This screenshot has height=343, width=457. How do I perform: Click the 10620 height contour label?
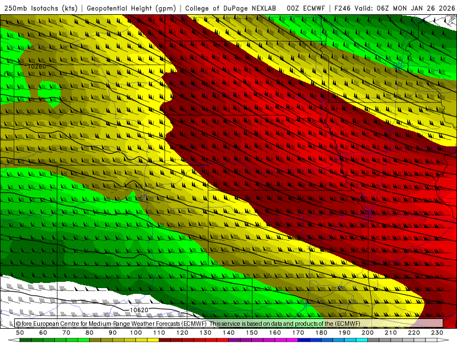click(x=139, y=310)
